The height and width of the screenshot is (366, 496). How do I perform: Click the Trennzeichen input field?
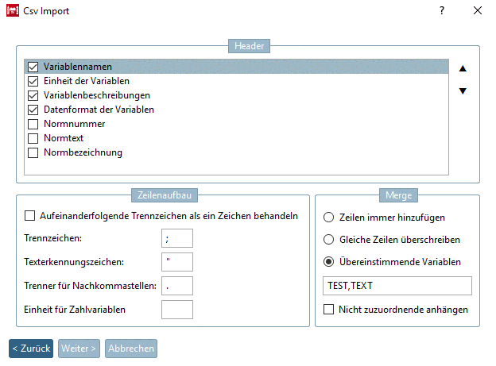click(x=176, y=237)
